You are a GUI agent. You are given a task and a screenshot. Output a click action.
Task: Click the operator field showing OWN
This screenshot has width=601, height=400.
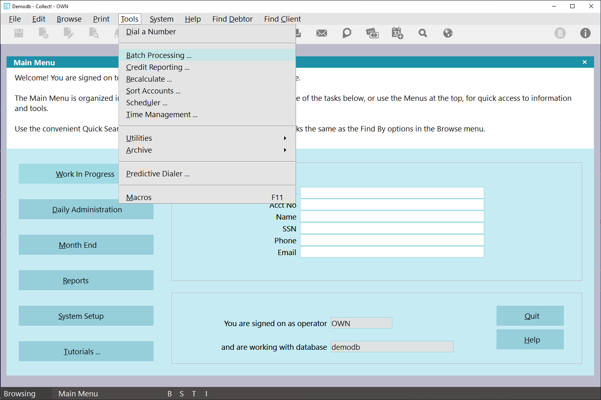click(x=361, y=323)
